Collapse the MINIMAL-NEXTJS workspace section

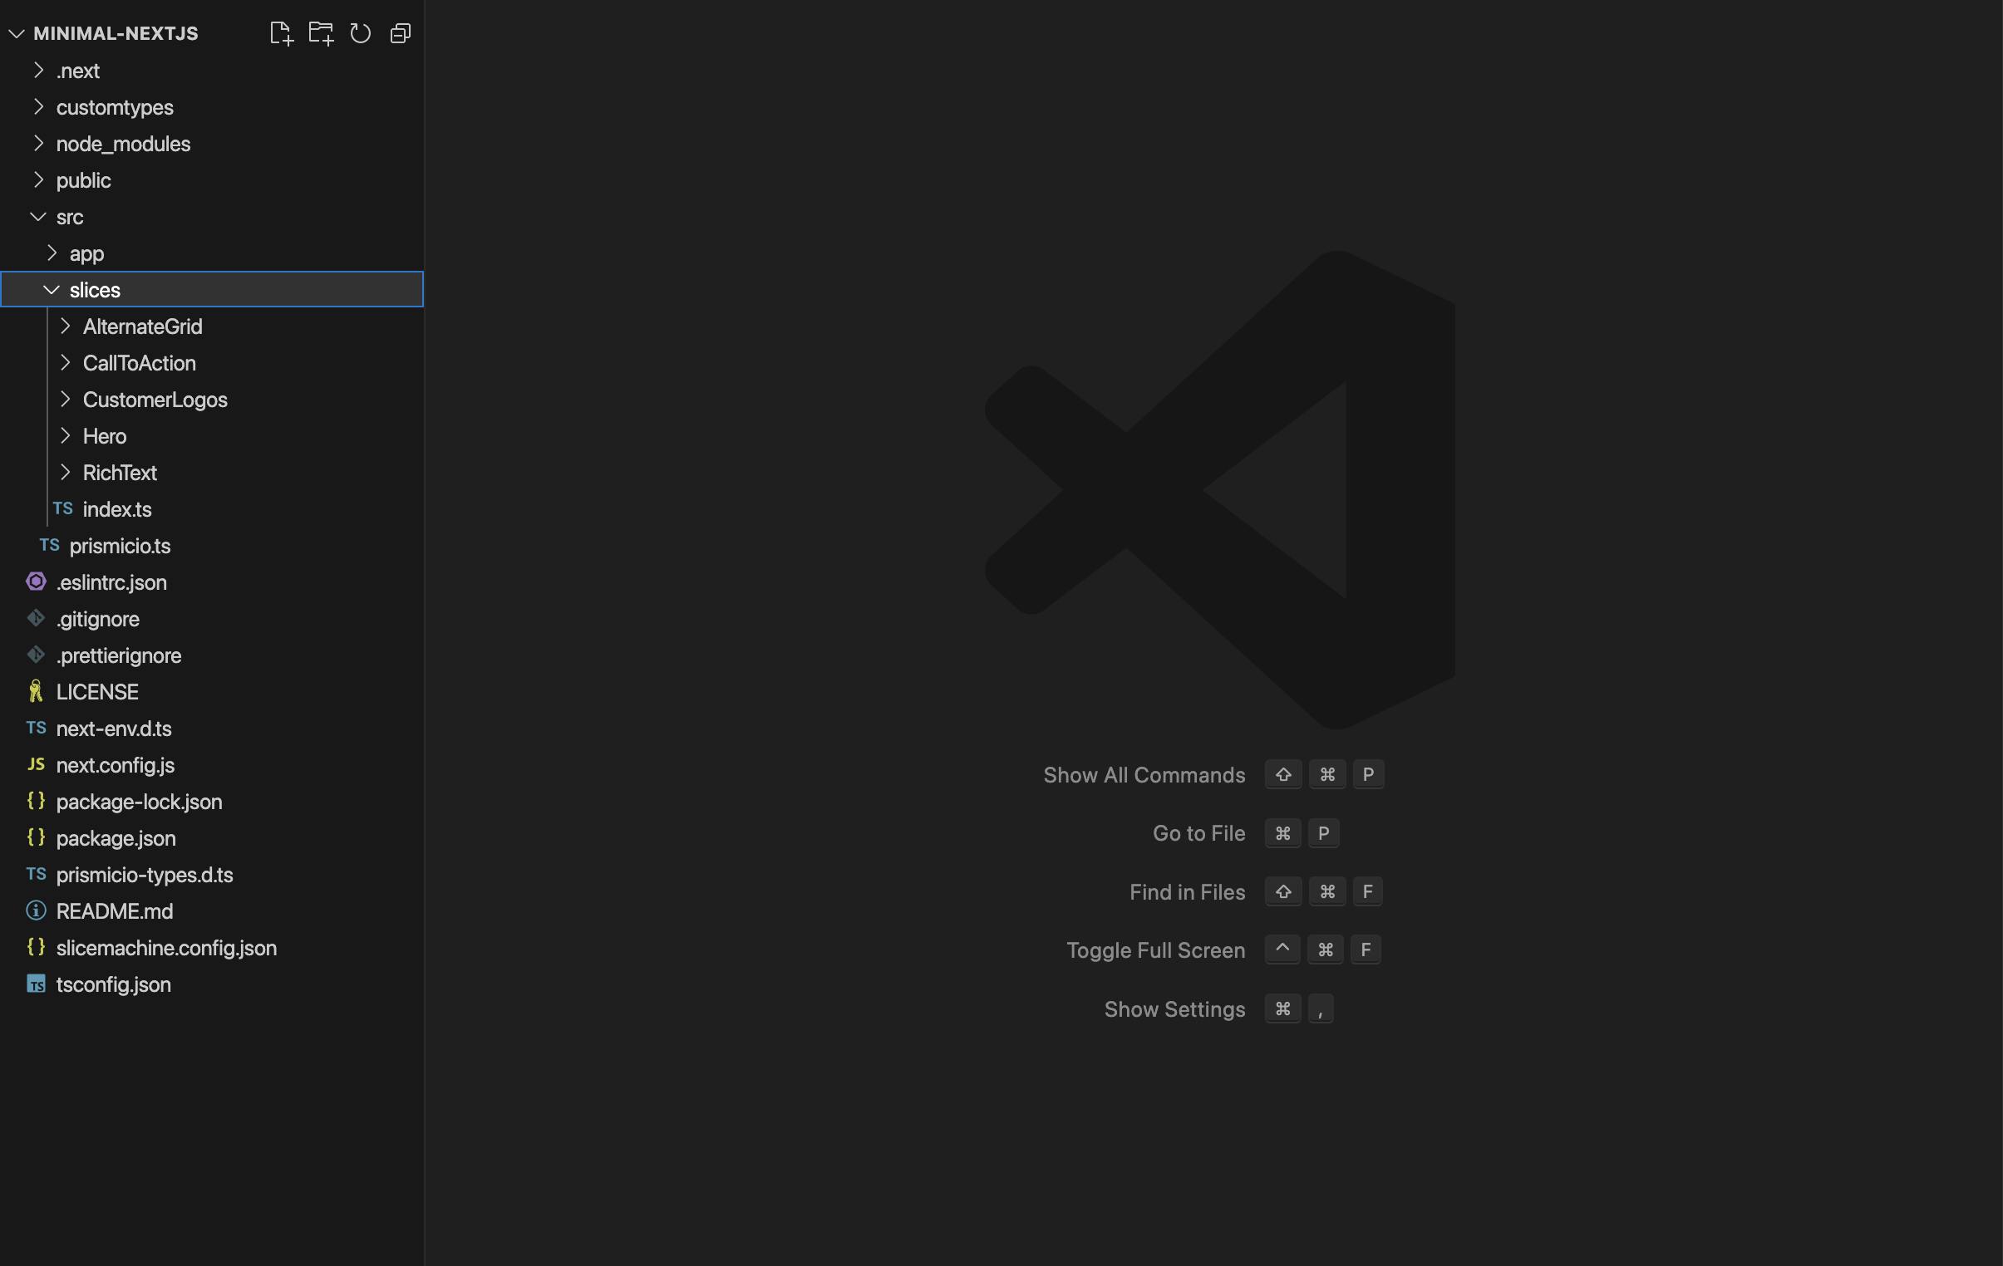coord(15,33)
